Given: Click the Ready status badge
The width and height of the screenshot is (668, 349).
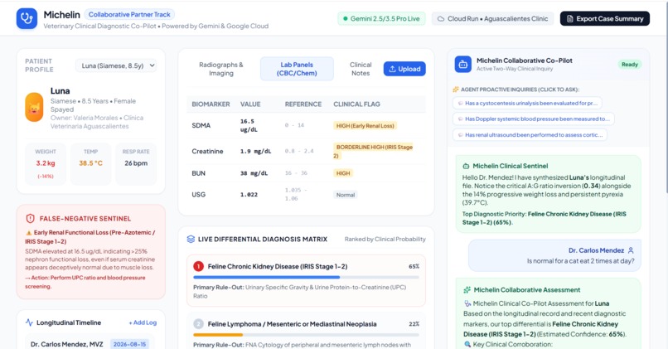Looking at the screenshot, I should 629,65.
